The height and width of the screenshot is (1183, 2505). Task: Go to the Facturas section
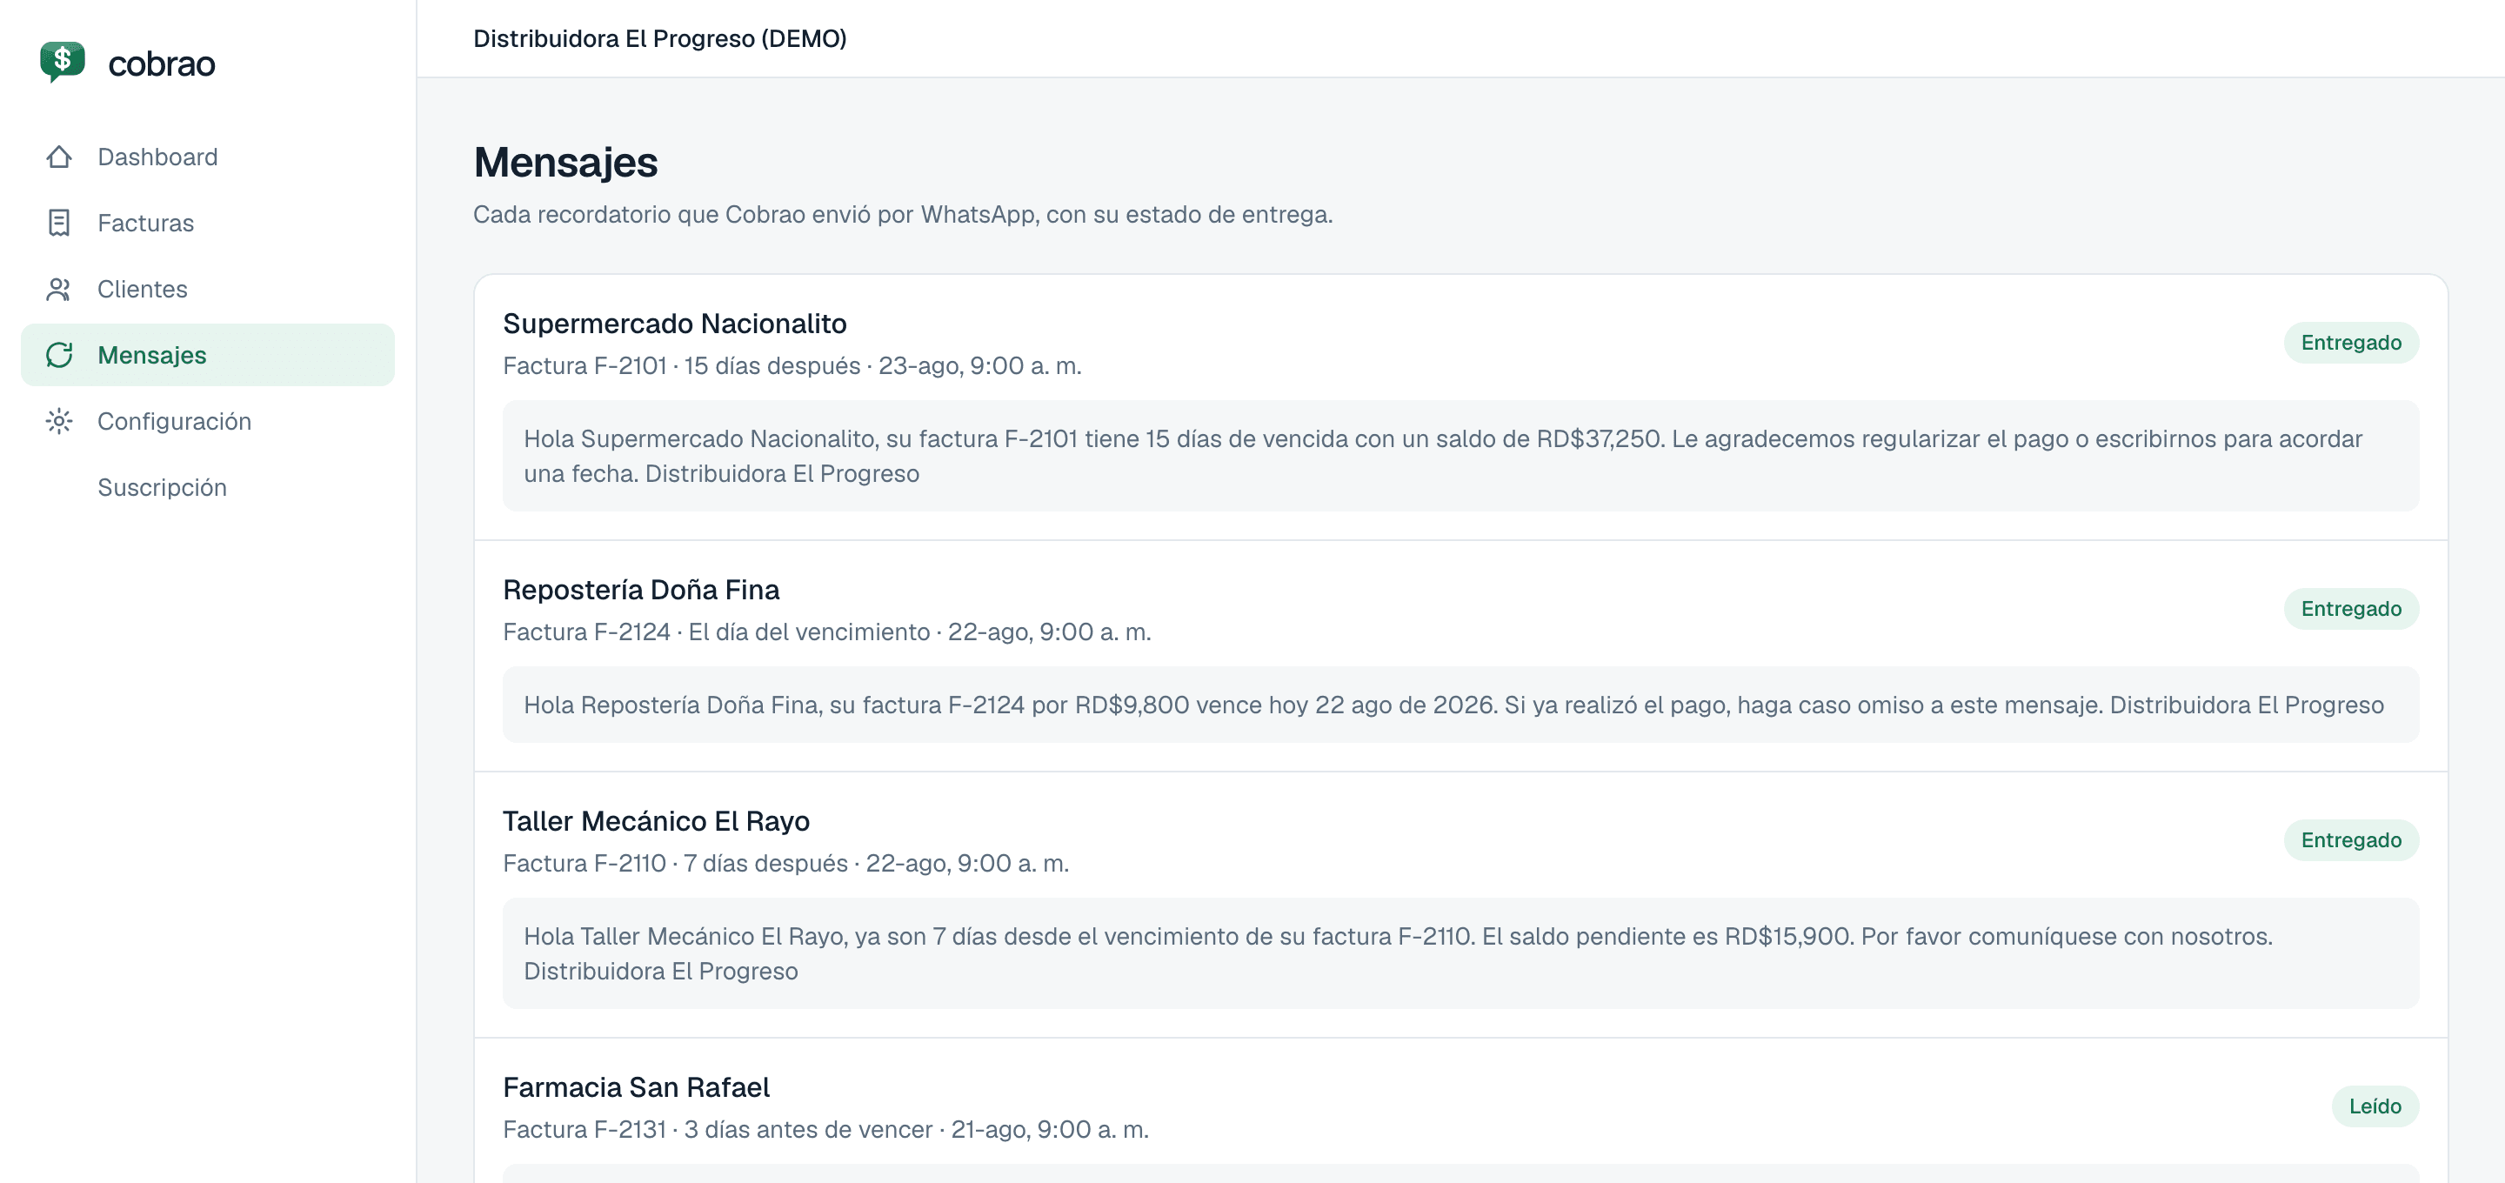(x=208, y=223)
